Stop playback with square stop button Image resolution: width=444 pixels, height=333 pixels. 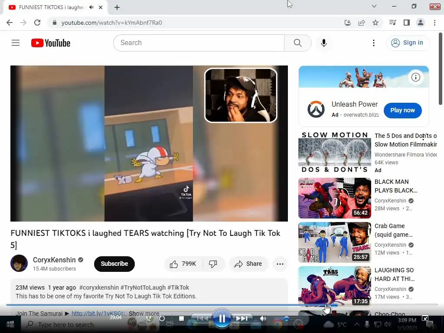tap(182, 319)
